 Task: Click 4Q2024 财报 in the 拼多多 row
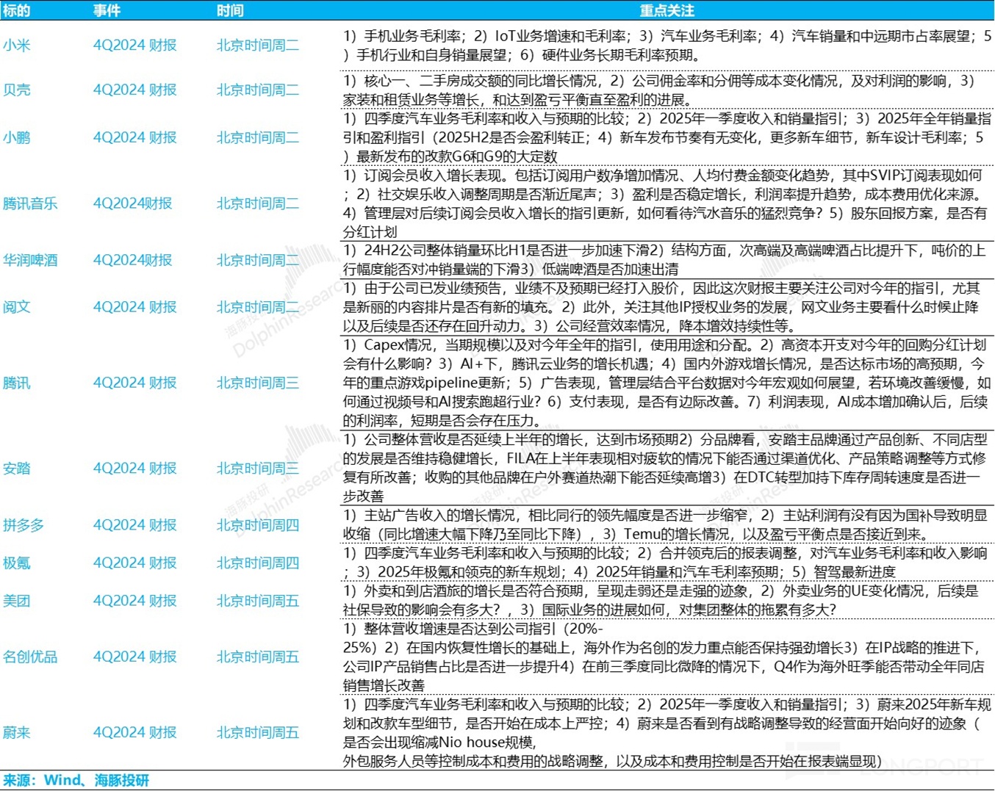[x=135, y=525]
